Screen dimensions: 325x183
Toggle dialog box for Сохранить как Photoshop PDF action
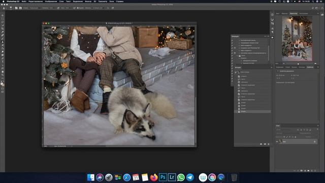[x=235, y=48]
